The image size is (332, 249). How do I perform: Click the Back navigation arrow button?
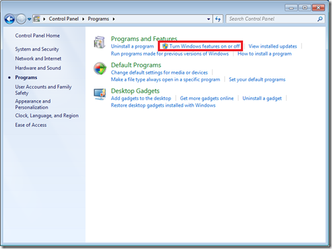point(9,19)
